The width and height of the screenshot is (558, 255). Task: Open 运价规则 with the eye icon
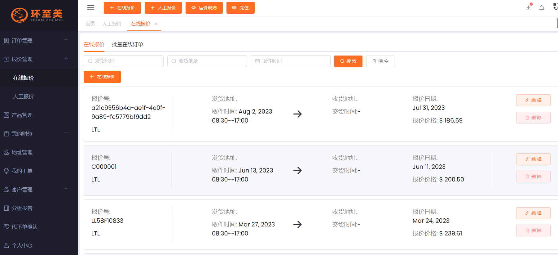tap(204, 8)
